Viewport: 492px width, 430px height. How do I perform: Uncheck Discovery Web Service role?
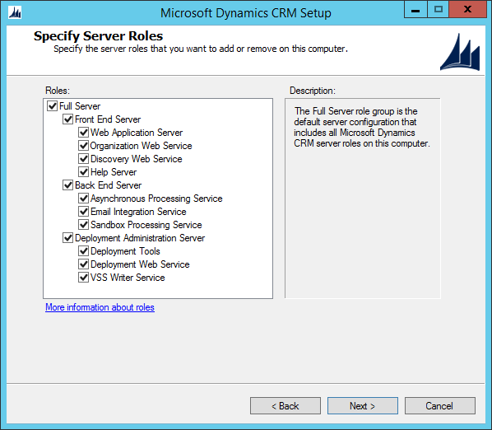[83, 159]
